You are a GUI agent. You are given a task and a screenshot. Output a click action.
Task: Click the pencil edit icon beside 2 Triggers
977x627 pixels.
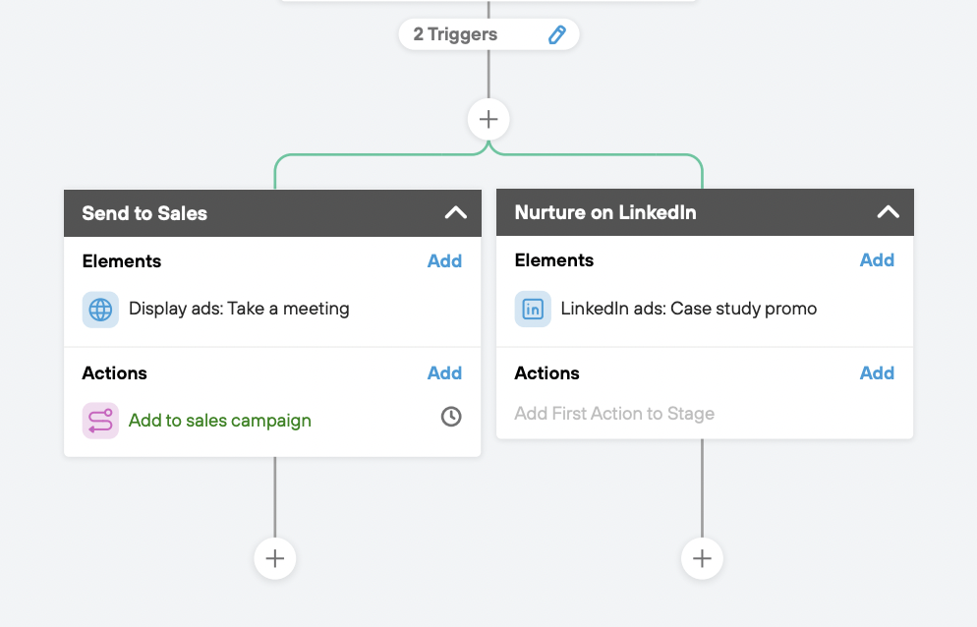557,34
